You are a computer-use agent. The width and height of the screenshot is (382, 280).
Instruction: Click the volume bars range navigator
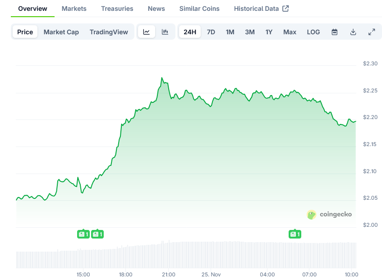[x=186, y=255]
